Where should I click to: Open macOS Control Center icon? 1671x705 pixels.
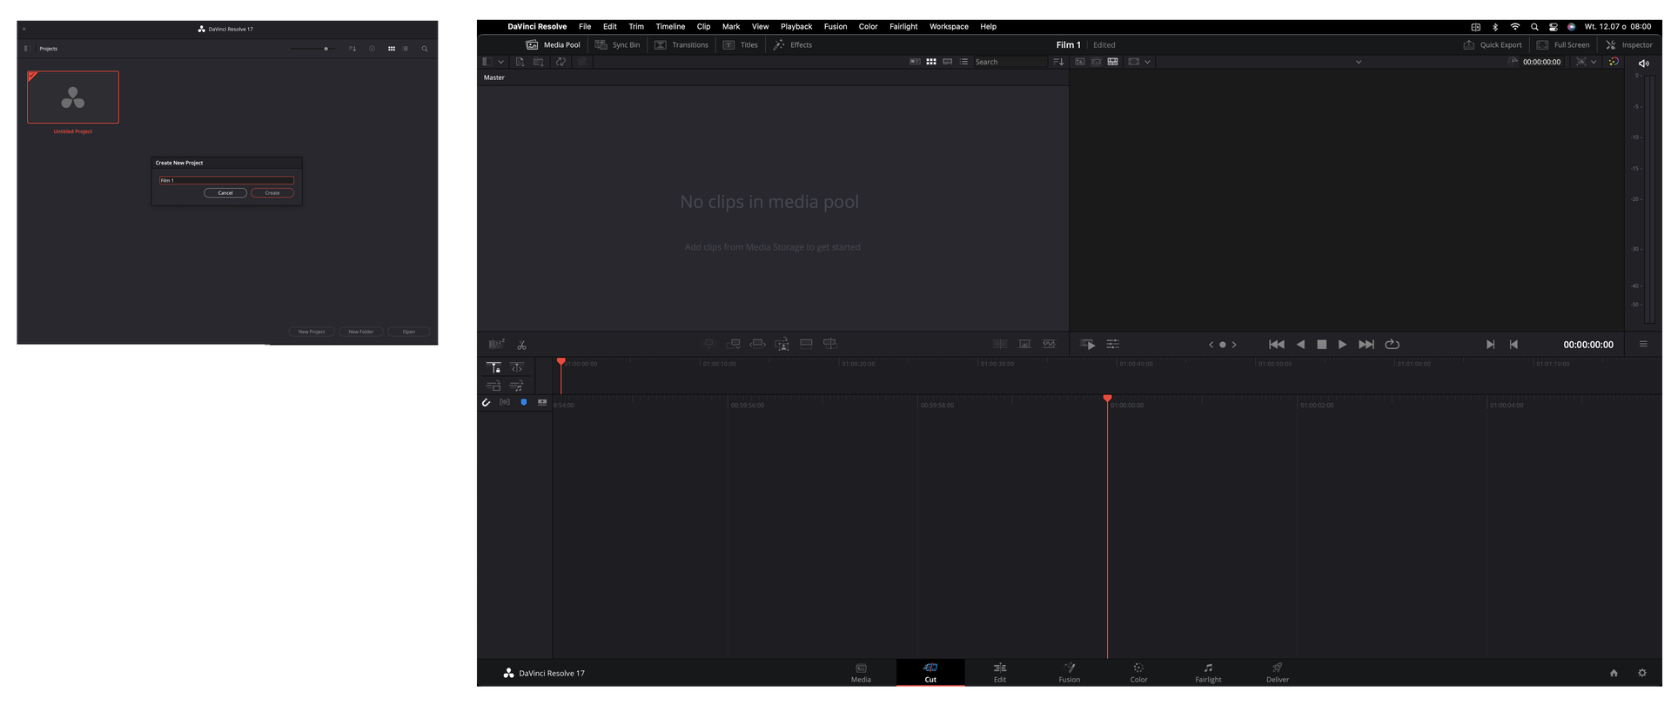click(x=1554, y=27)
